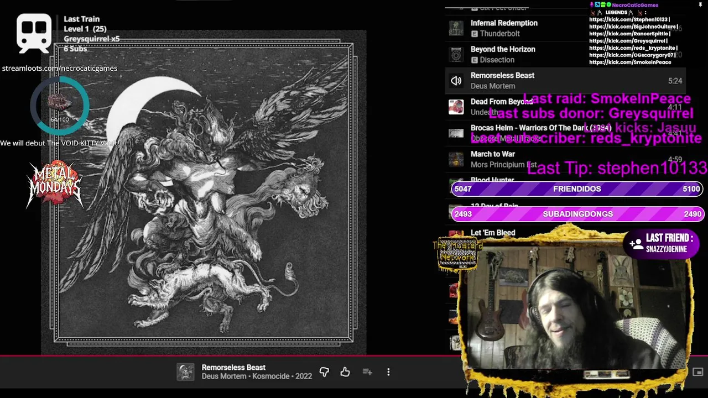Open the kick.com/OGscarygary07 link
Image resolution: width=708 pixels, height=398 pixels.
pyautogui.click(x=633, y=55)
